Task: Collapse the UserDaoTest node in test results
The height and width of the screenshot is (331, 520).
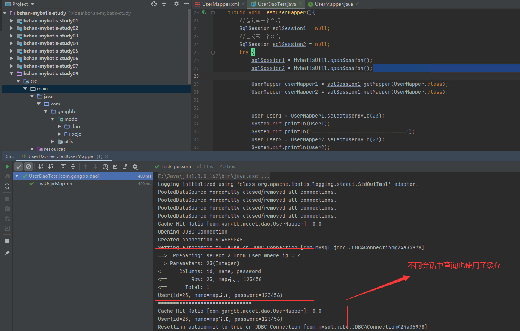Action: (17, 176)
